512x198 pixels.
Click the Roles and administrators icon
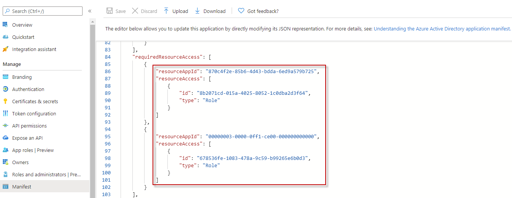(5, 174)
